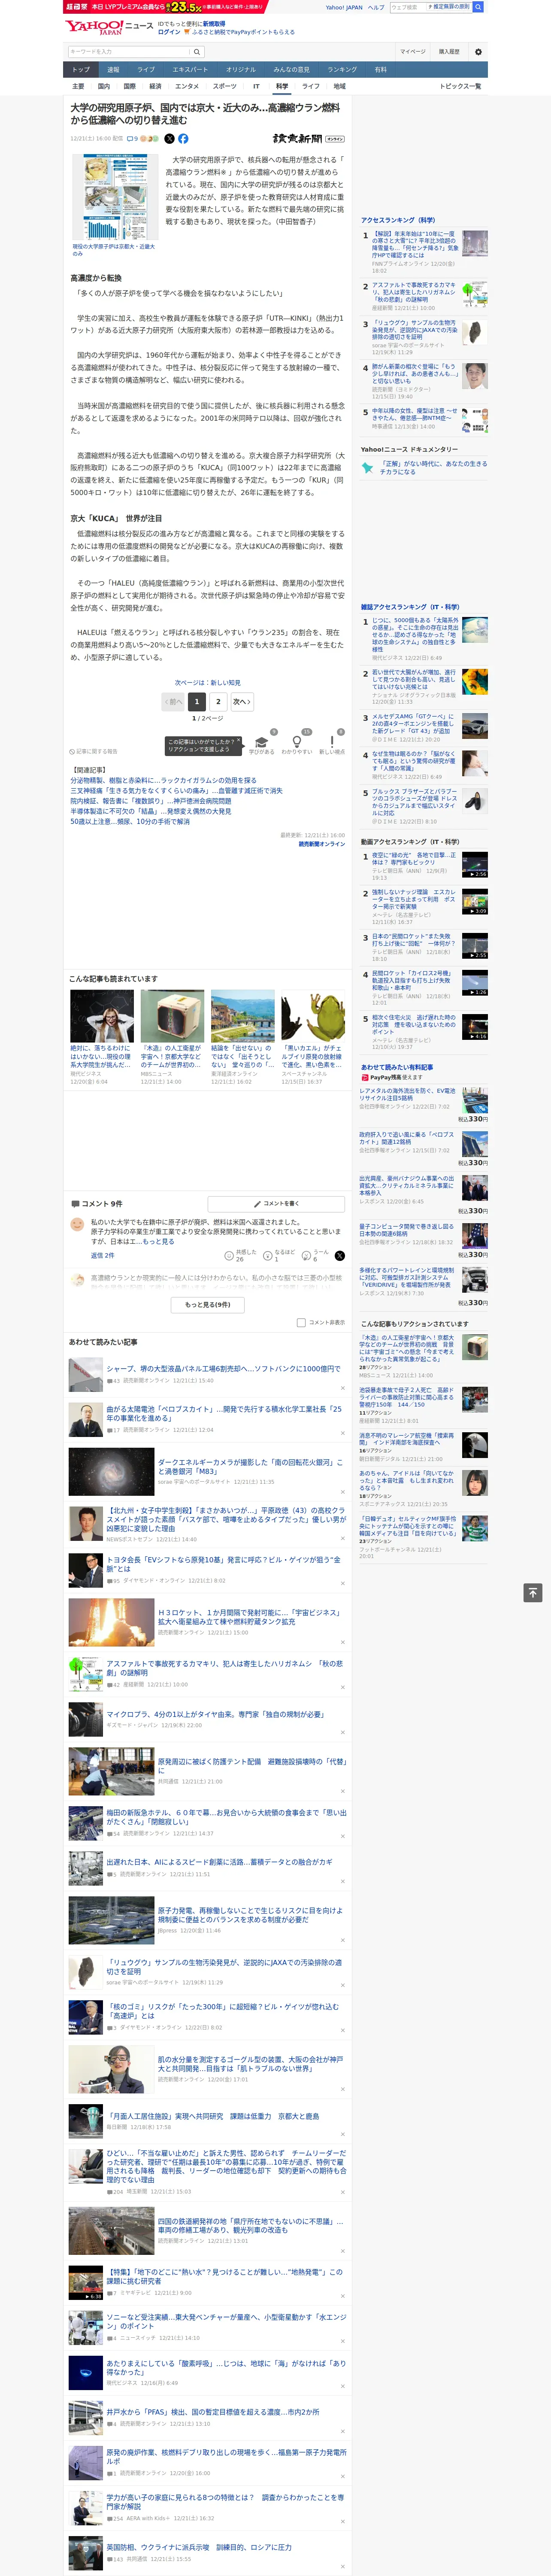
Task: Open the エキスパート tab
Action: (190, 70)
